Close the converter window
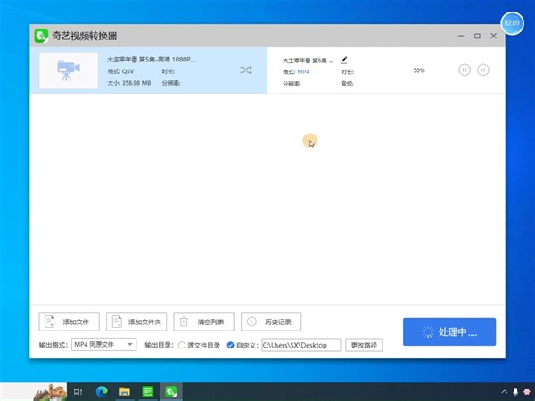The image size is (535, 401). 493,36
